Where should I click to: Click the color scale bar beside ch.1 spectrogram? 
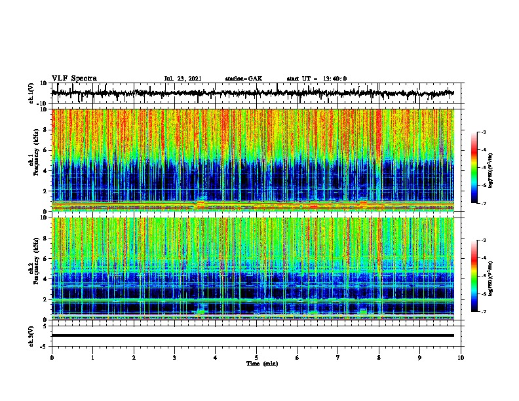pos(474,168)
